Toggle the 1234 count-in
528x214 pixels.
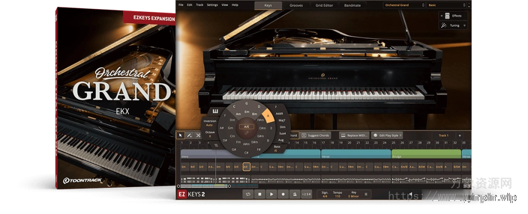pos(306,194)
